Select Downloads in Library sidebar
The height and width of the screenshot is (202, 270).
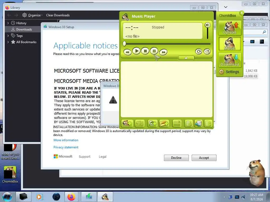tap(23, 29)
